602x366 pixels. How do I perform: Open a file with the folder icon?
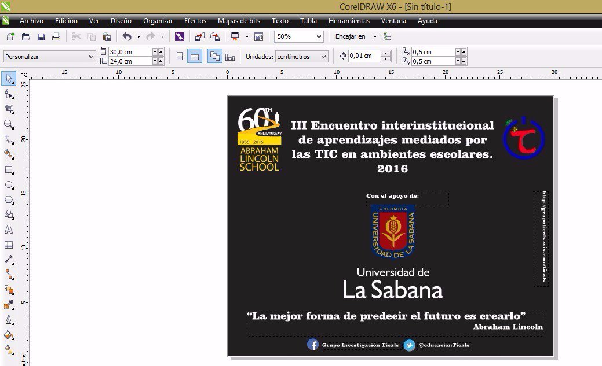[25, 36]
